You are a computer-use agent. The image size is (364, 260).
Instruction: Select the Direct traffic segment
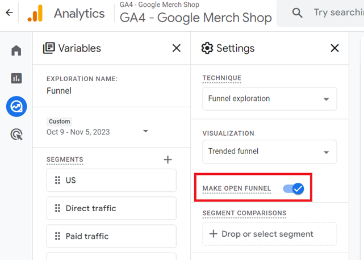pos(111,208)
